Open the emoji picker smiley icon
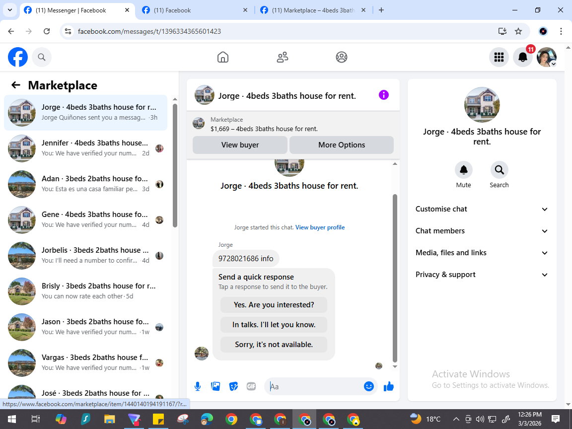The width and height of the screenshot is (572, 429). [369, 386]
